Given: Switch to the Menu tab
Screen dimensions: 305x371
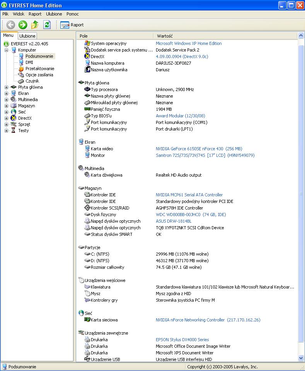Looking at the screenshot, I should coord(8,35).
